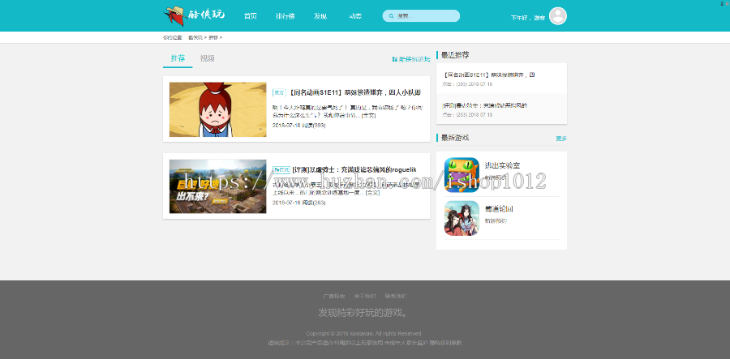The height and width of the screenshot is (359, 730).
Task: Open the 【同名动画S1E11】 article title
Action: click(355, 92)
